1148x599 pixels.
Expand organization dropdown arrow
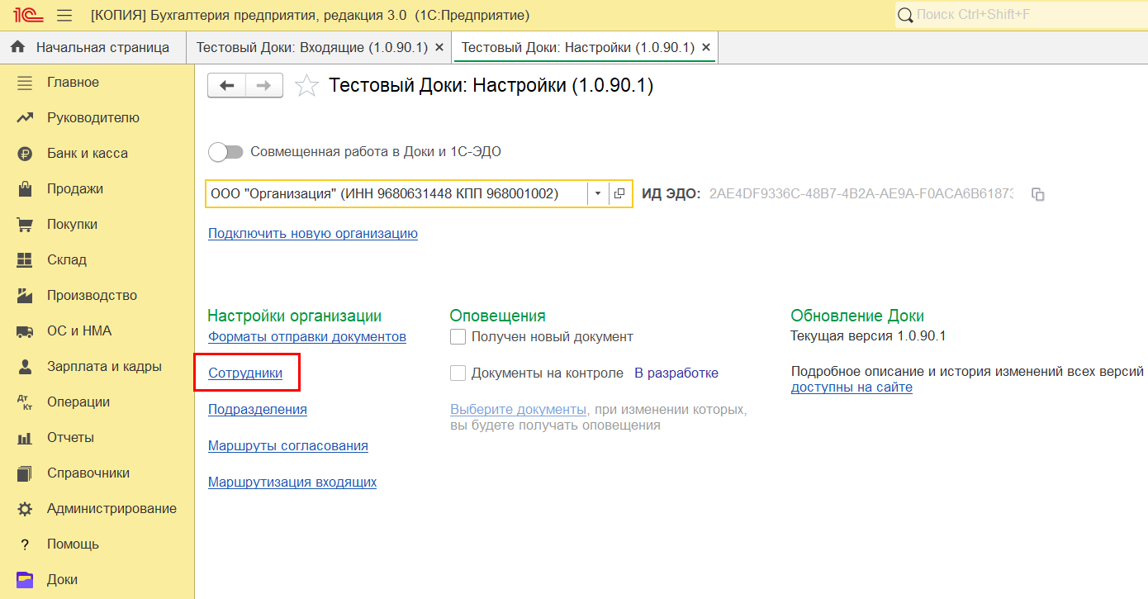[x=599, y=194]
